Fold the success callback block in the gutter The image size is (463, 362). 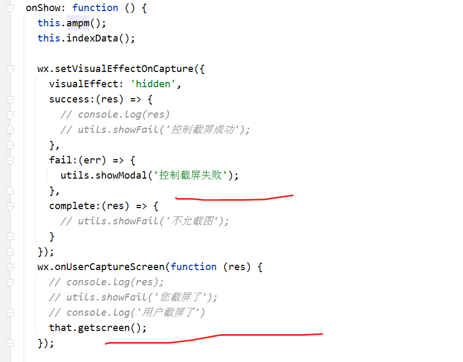[x=10, y=100]
